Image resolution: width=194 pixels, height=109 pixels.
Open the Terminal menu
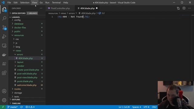coord(56,2)
